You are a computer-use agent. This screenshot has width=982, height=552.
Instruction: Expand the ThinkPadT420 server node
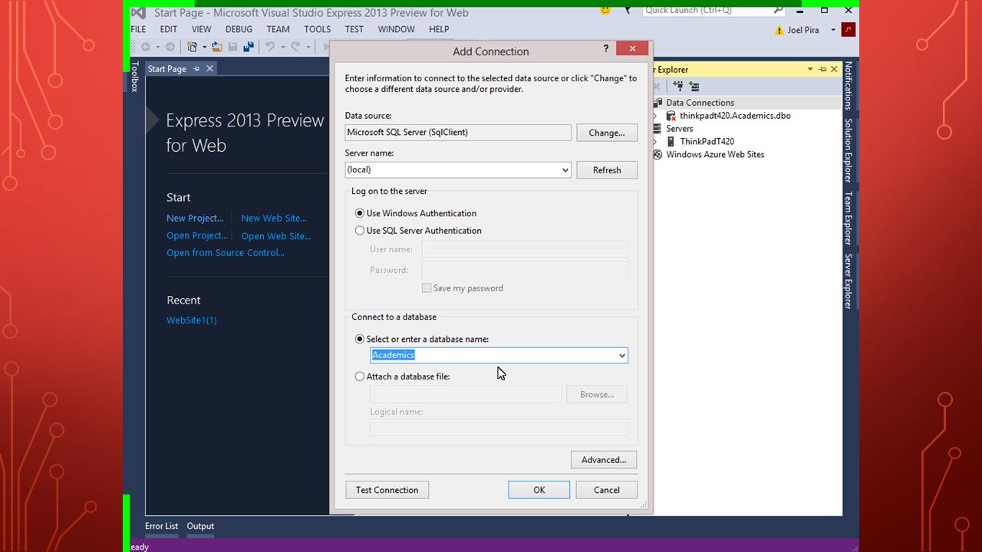pyautogui.click(x=655, y=142)
